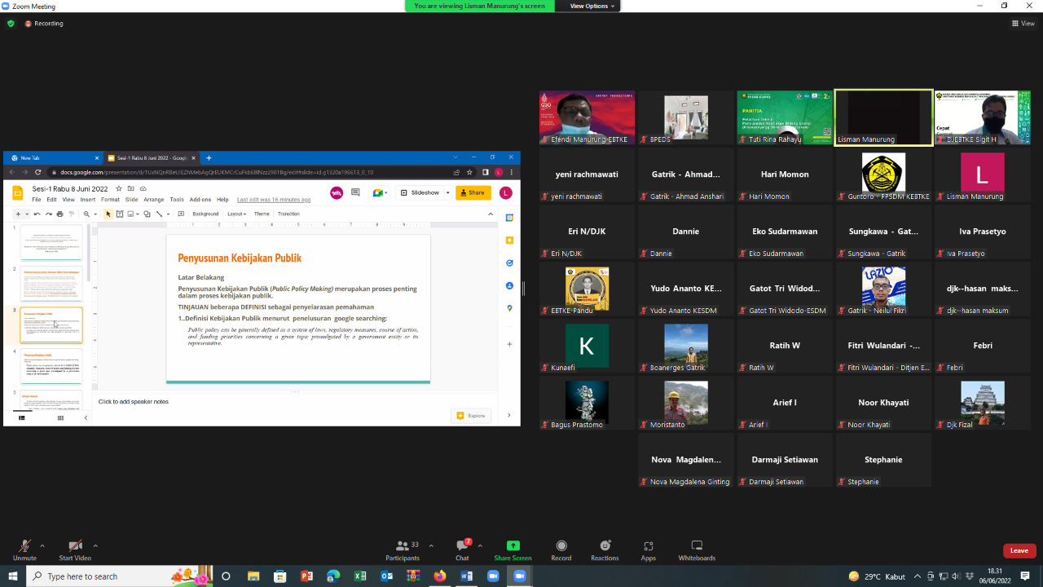The width and height of the screenshot is (1043, 587).
Task: Click the green Share Screen icon
Action: tap(513, 546)
